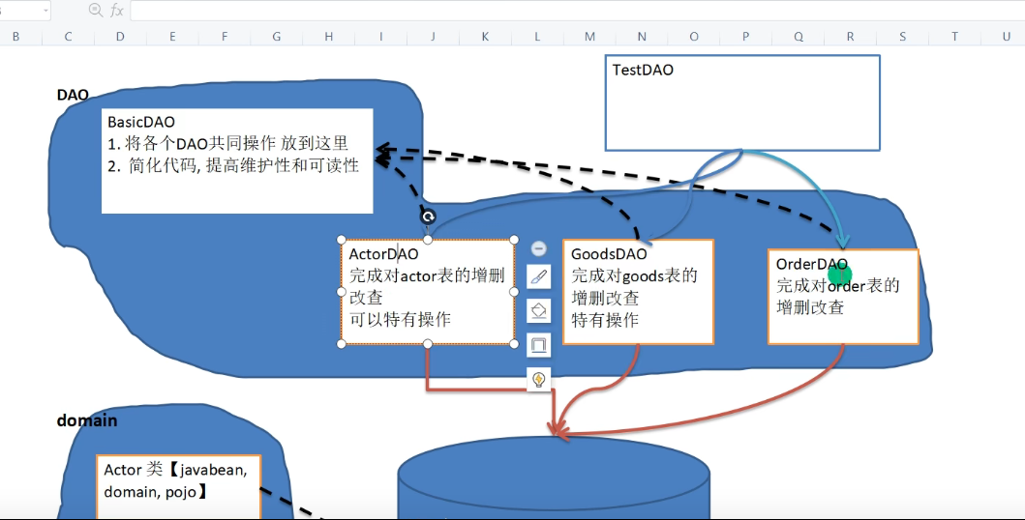Viewport: 1025px width, 520px height.
Task: Click the rotate handle above ActorDAO box
Action: pos(428,217)
